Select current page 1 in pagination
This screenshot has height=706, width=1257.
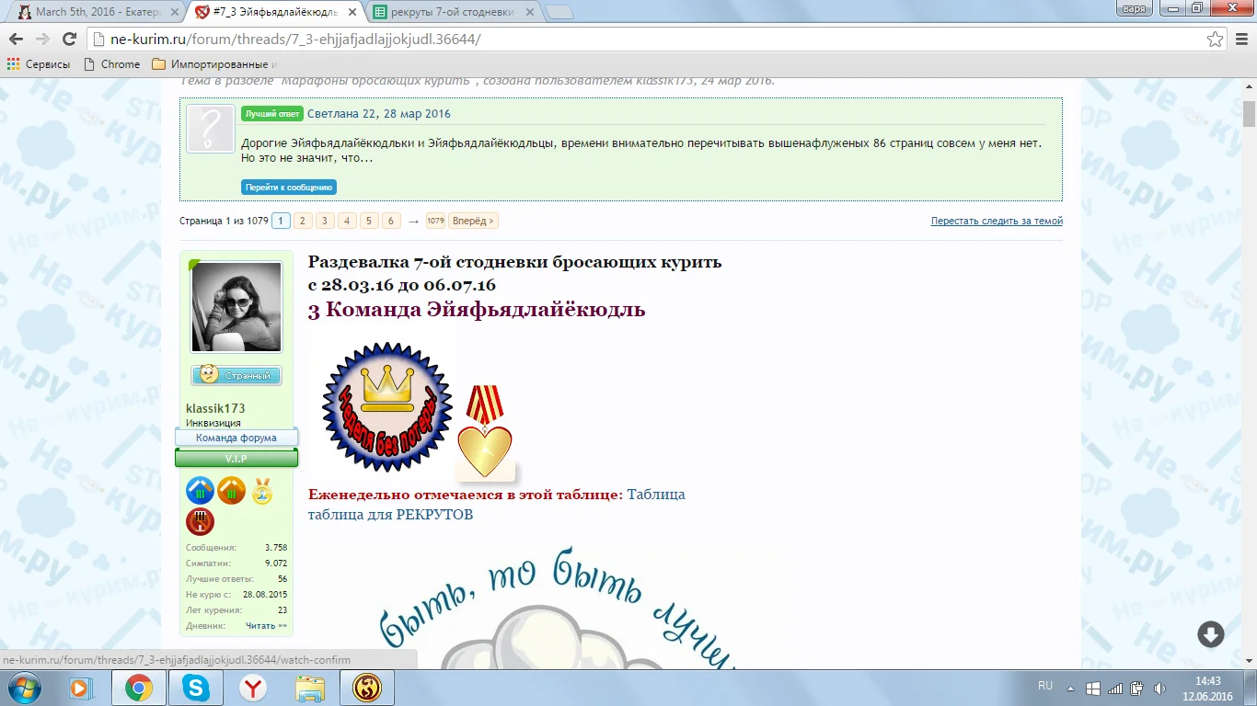click(x=282, y=221)
